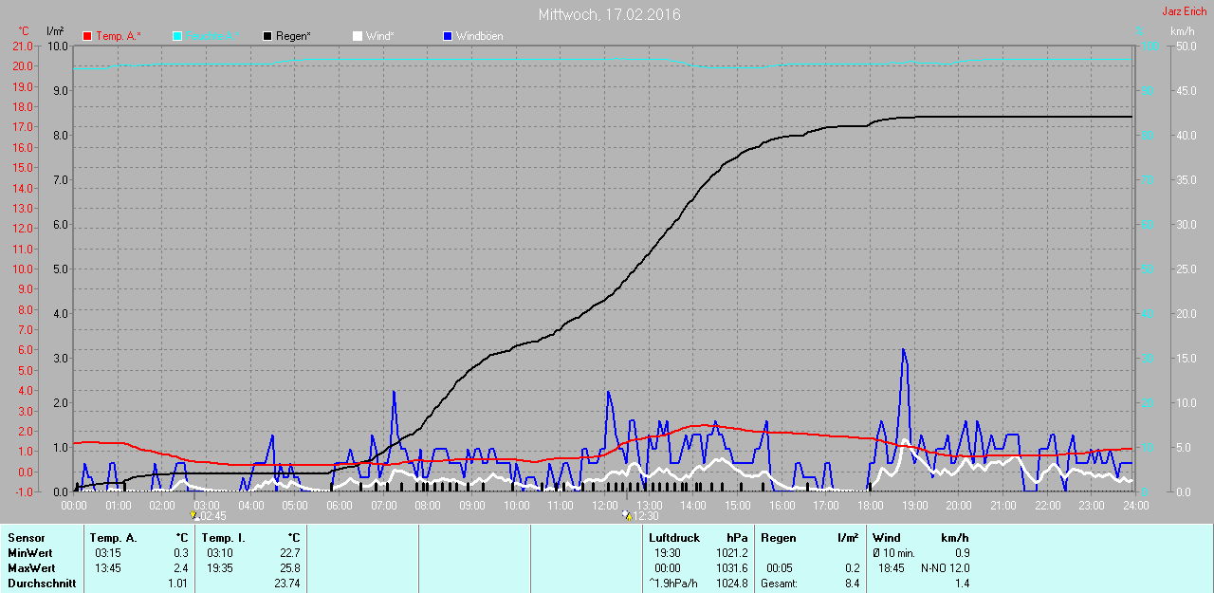
Task: Click the Wind header in statistics table
Action: (887, 538)
